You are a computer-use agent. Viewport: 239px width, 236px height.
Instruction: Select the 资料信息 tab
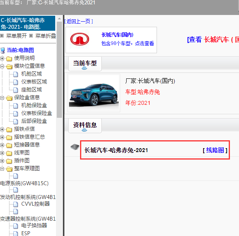[85, 125]
